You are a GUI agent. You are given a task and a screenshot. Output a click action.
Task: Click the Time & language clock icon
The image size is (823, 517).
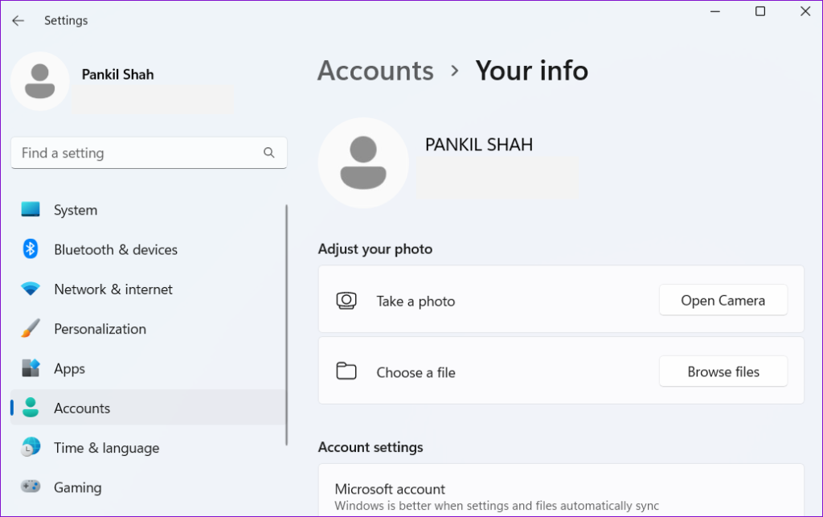[x=30, y=448]
